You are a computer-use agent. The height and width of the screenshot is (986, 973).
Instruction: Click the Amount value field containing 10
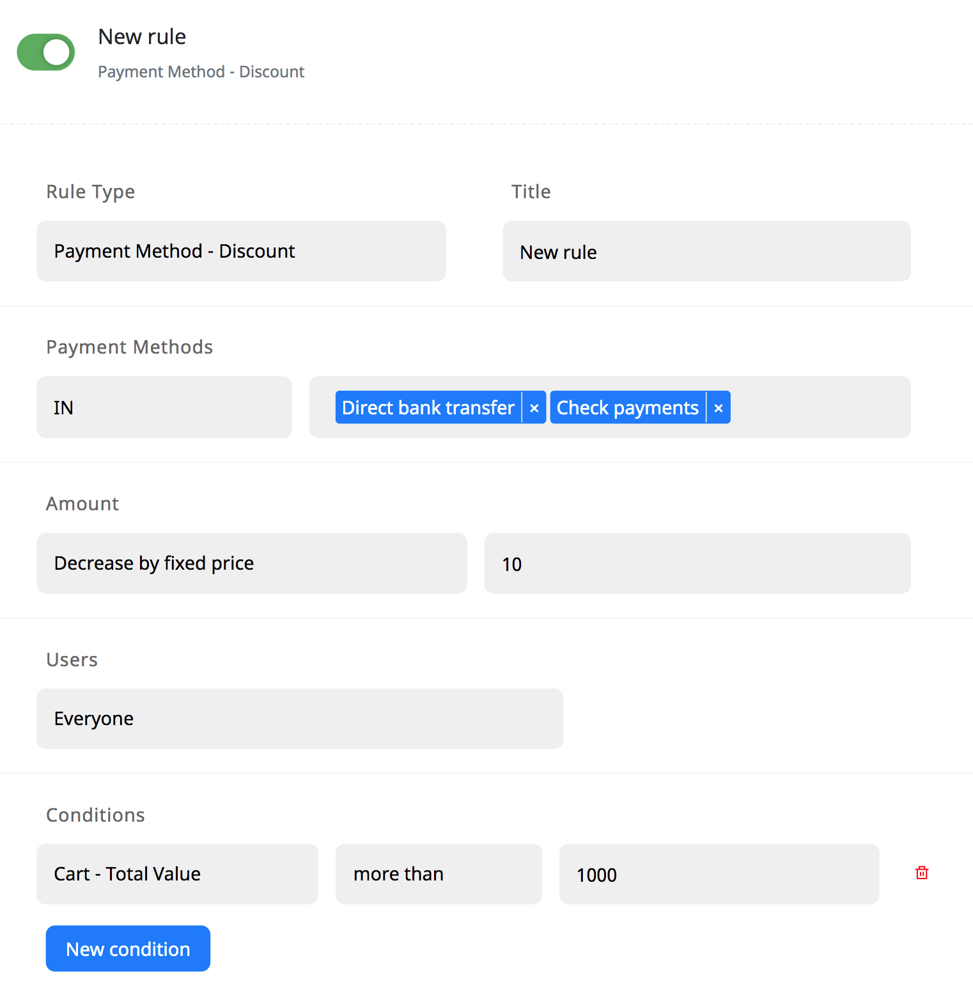697,563
